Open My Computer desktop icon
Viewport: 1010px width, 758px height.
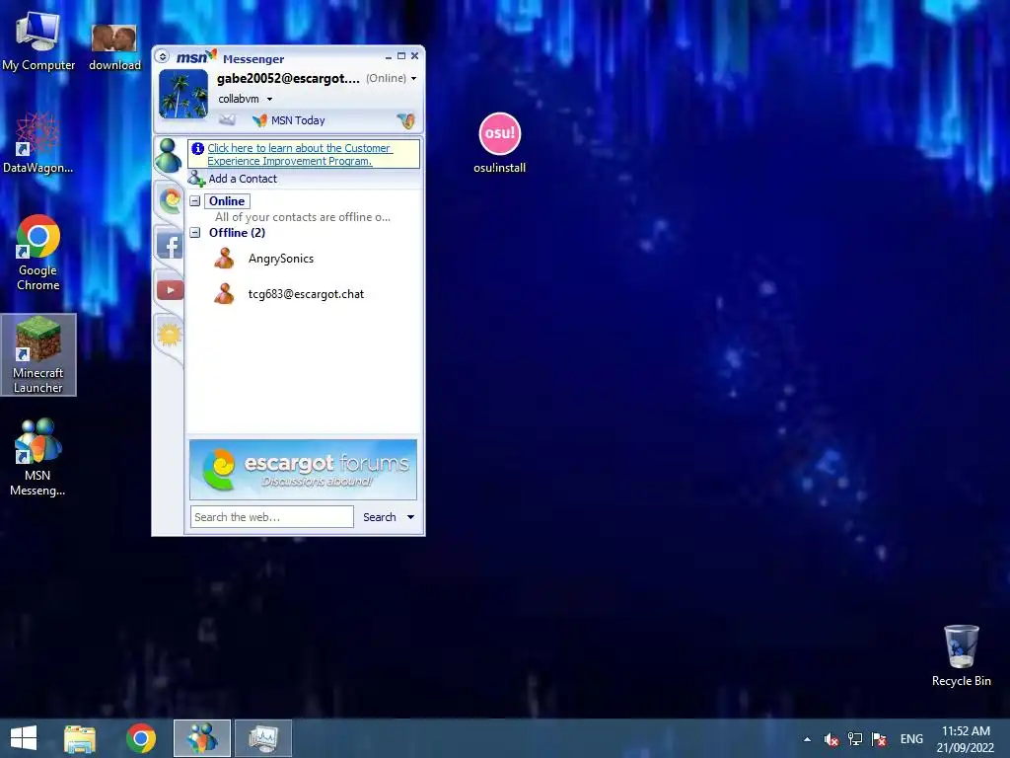38,40
